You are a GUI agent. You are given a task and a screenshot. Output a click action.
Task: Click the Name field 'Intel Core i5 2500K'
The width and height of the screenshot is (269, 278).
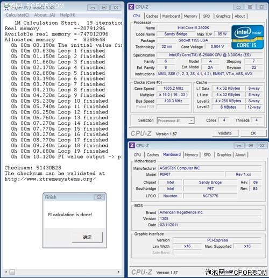[193, 28]
